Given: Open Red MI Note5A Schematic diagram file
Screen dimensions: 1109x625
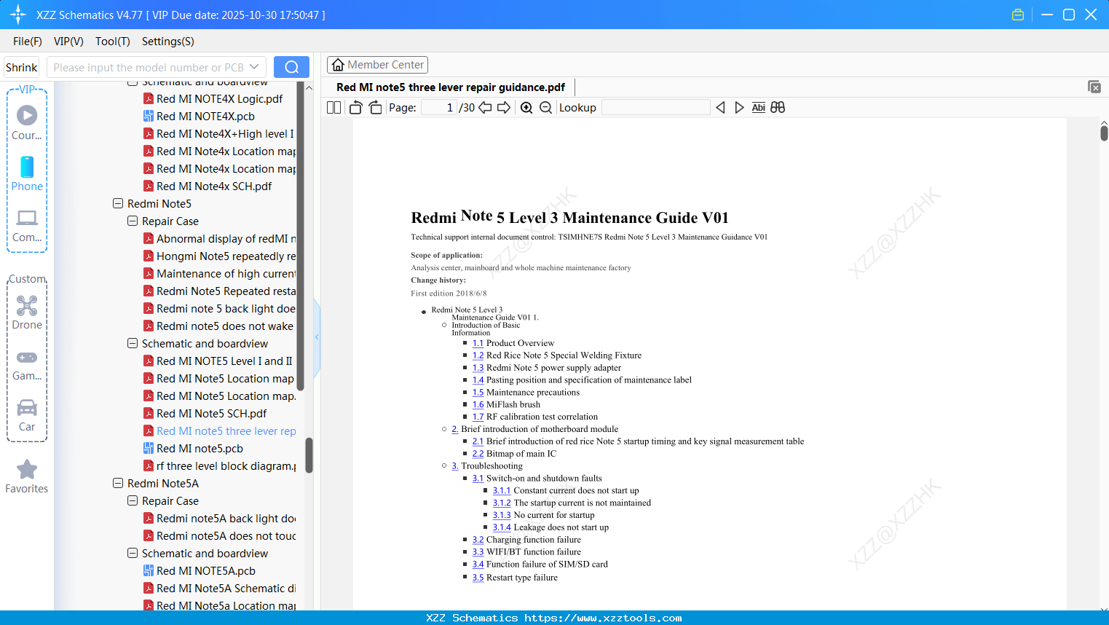Looking at the screenshot, I should (219, 589).
